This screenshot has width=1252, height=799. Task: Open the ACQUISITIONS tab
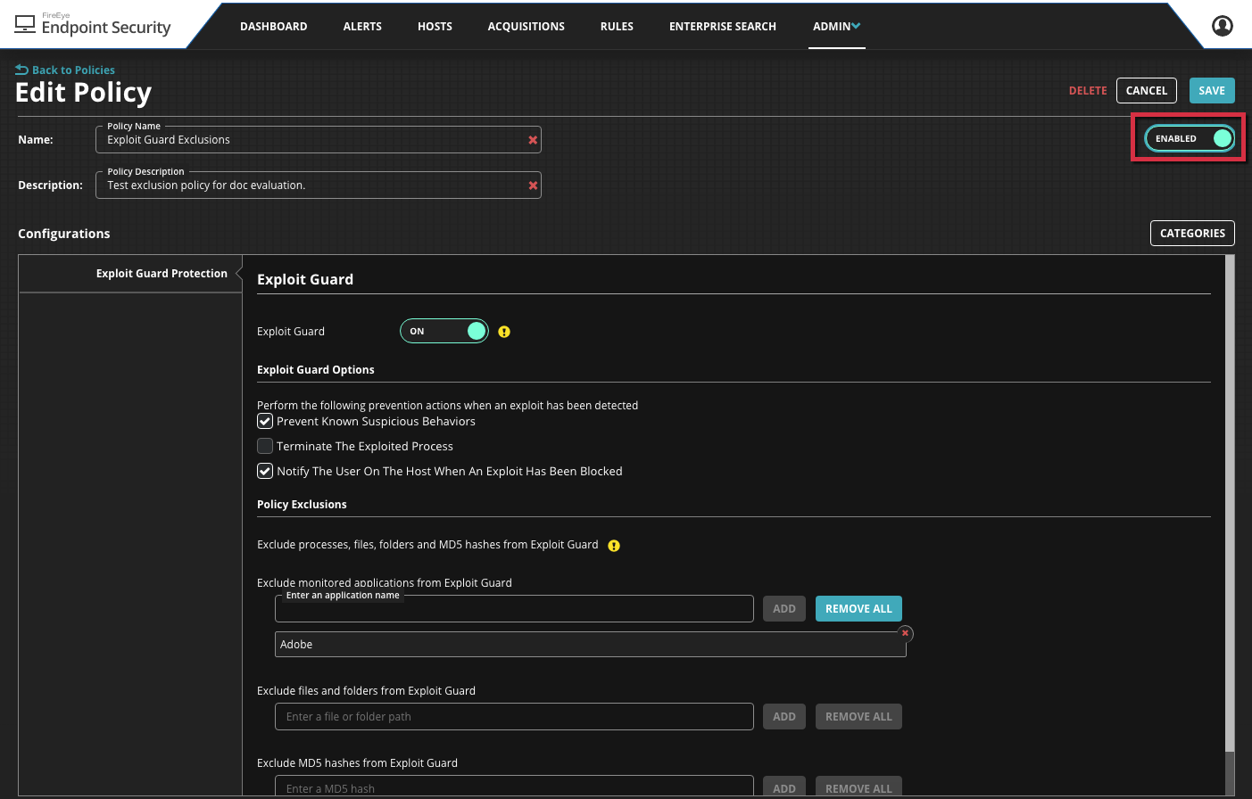click(527, 26)
